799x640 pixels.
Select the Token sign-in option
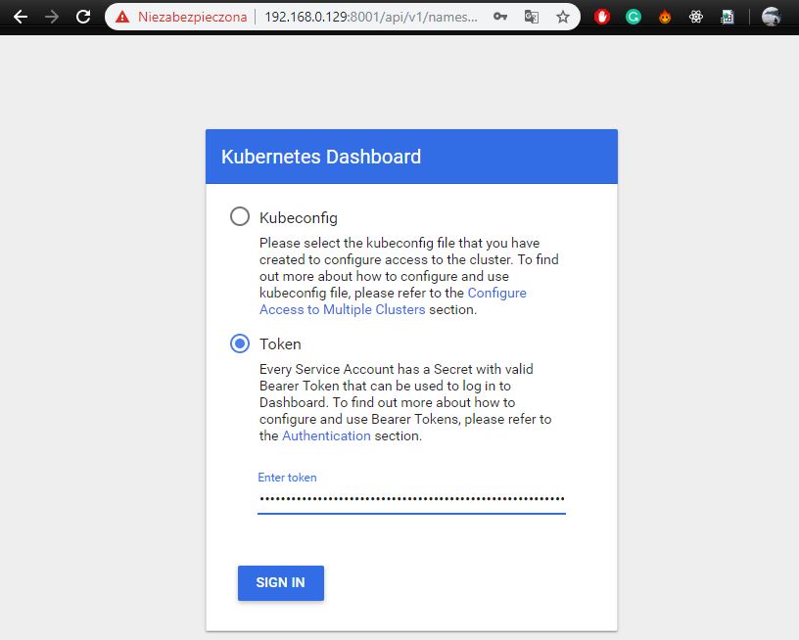click(238, 343)
